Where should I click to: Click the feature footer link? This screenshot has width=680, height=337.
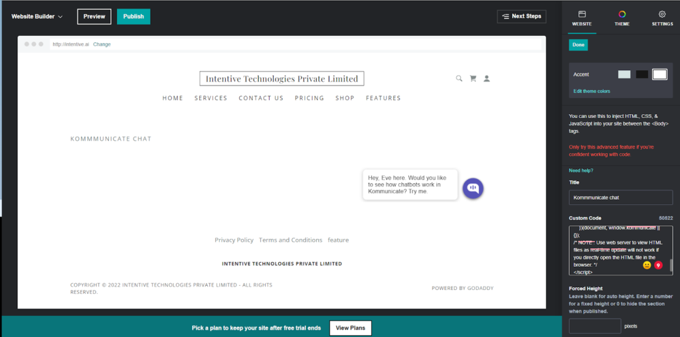pos(338,240)
